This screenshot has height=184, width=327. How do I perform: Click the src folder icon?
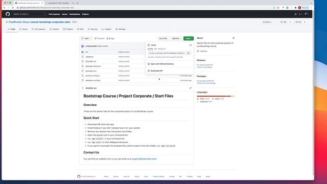coord(83,52)
